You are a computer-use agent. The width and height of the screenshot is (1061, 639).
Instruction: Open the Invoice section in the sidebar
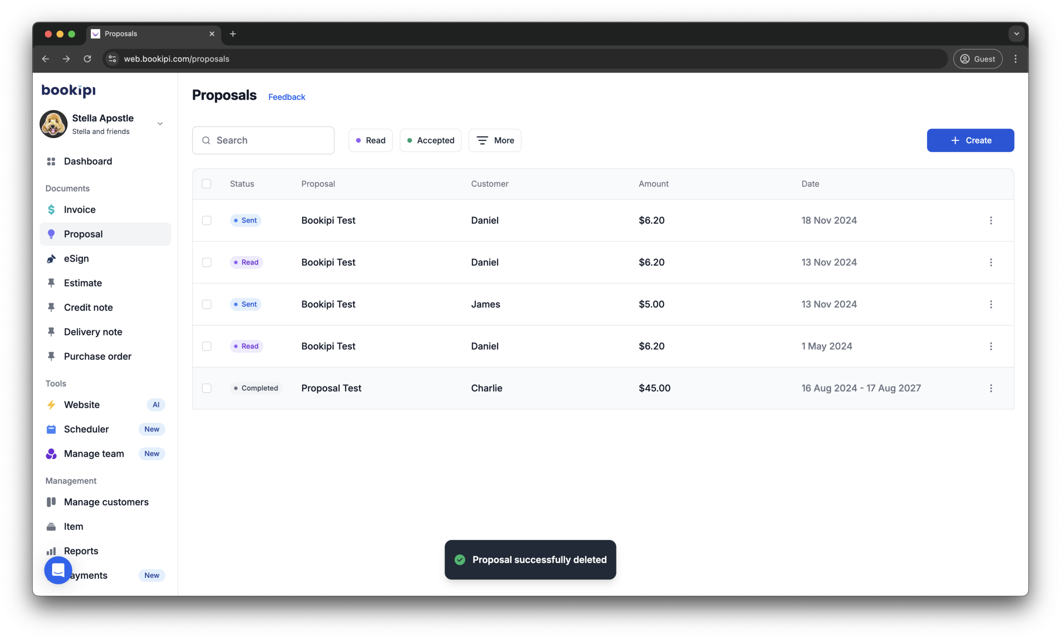click(80, 210)
